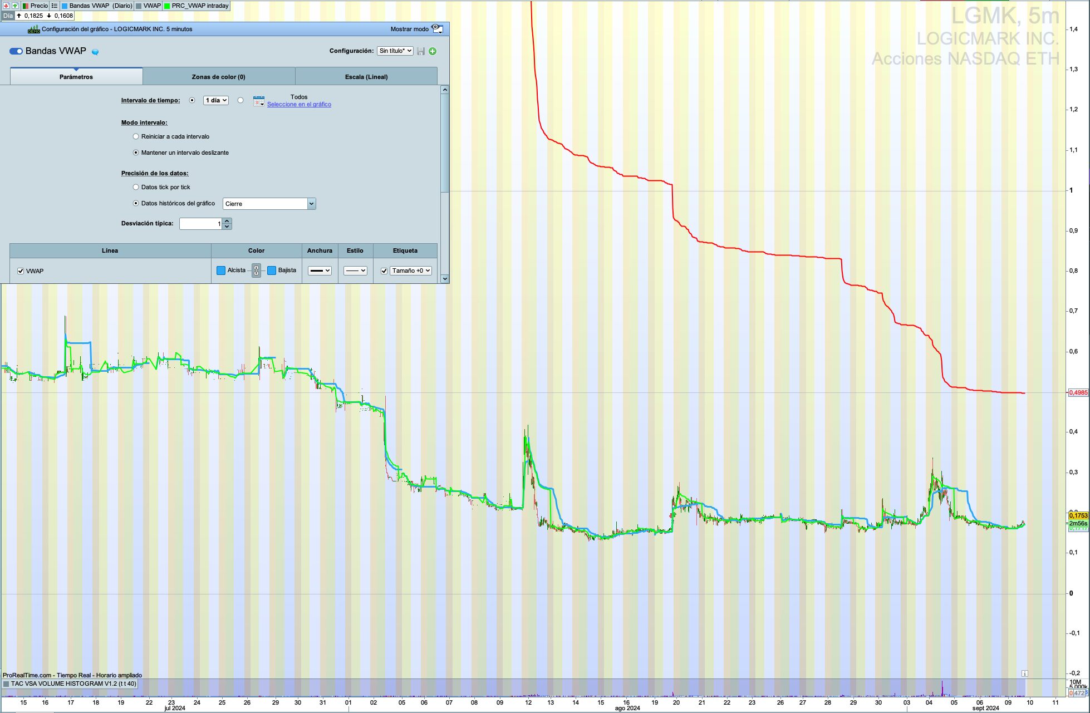Click the green plus add configuration icon
This screenshot has height=713, width=1090.
pyautogui.click(x=433, y=51)
